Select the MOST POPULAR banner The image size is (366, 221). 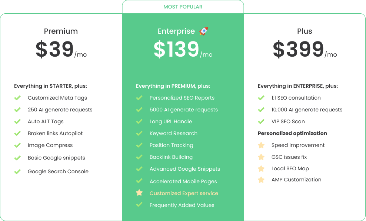(183, 6)
